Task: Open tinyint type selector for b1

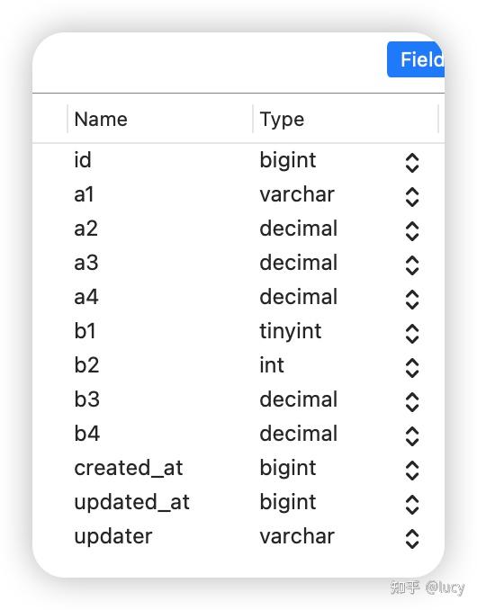Action: click(x=411, y=334)
